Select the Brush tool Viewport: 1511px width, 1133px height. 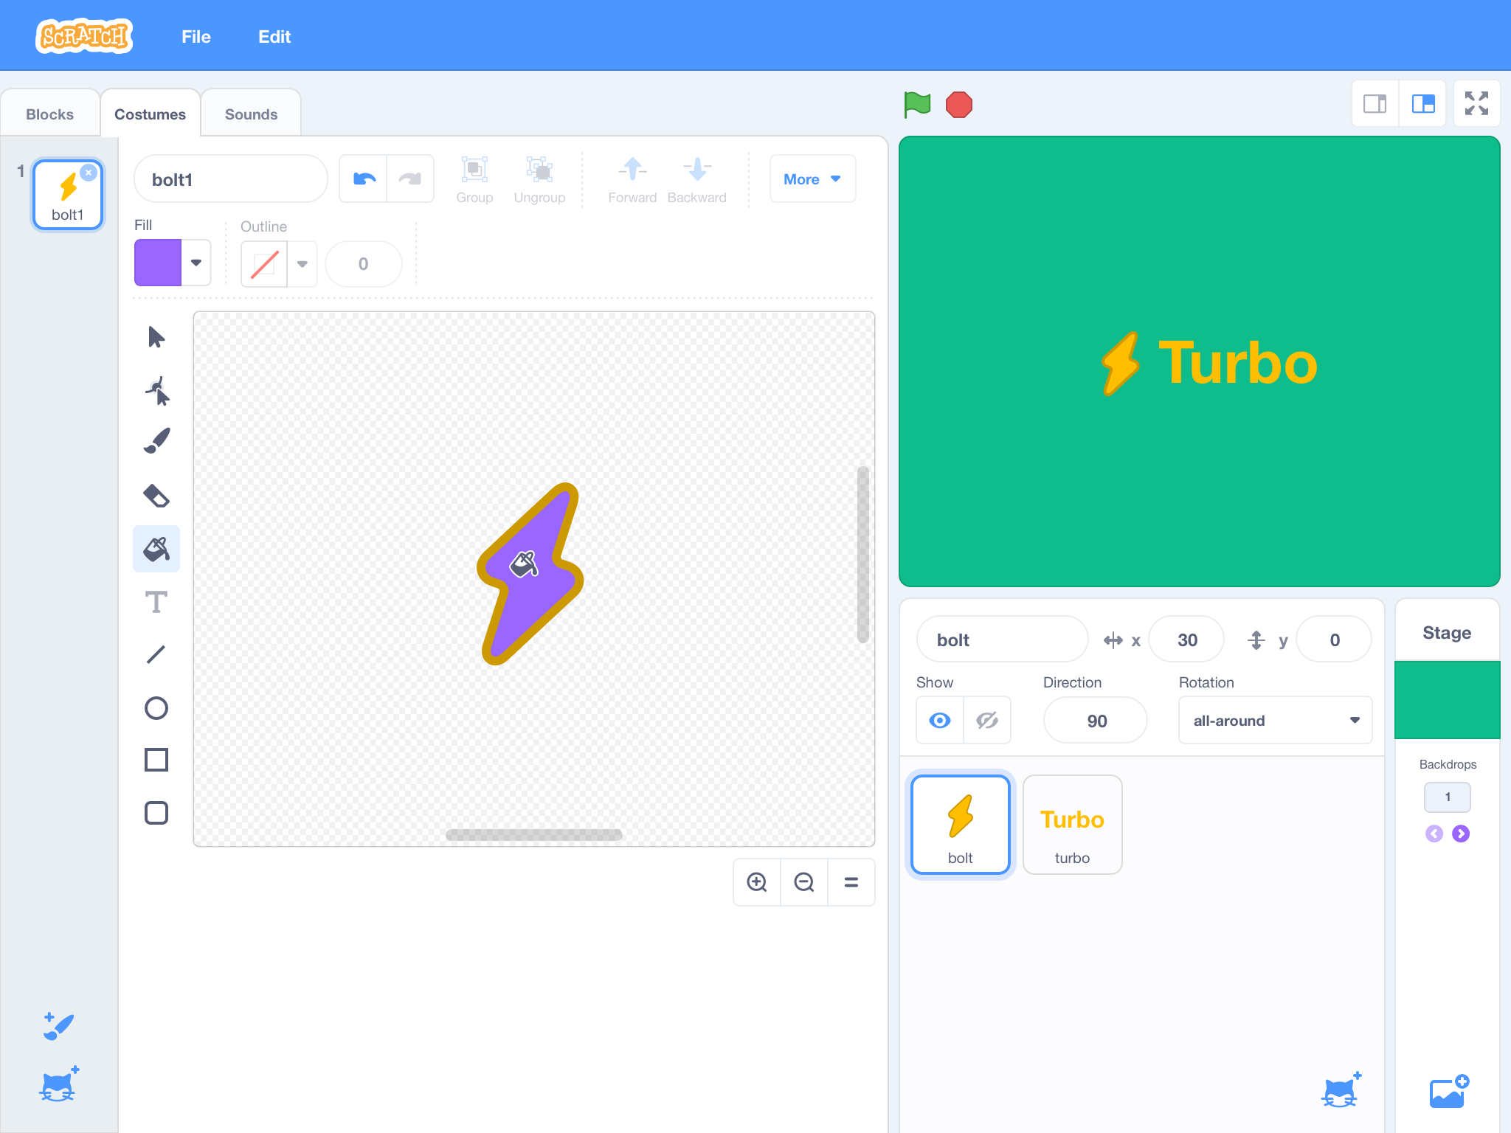click(x=156, y=440)
